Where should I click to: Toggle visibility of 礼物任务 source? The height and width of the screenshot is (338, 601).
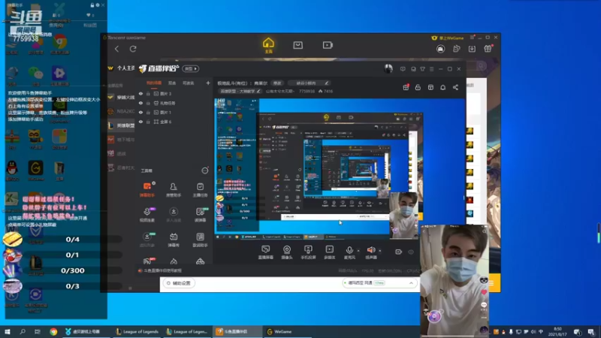coord(140,103)
